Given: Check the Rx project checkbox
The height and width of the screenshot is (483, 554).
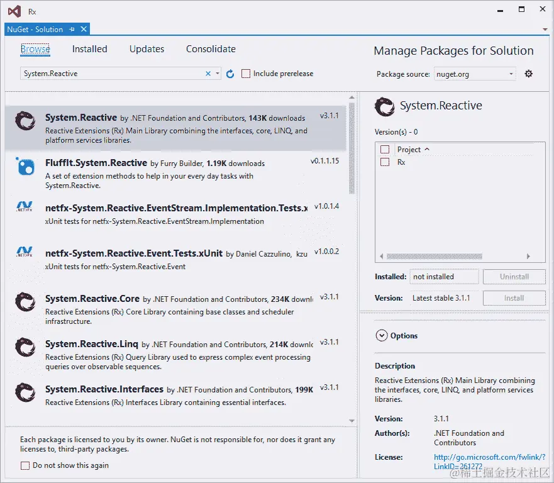Looking at the screenshot, I should point(385,162).
